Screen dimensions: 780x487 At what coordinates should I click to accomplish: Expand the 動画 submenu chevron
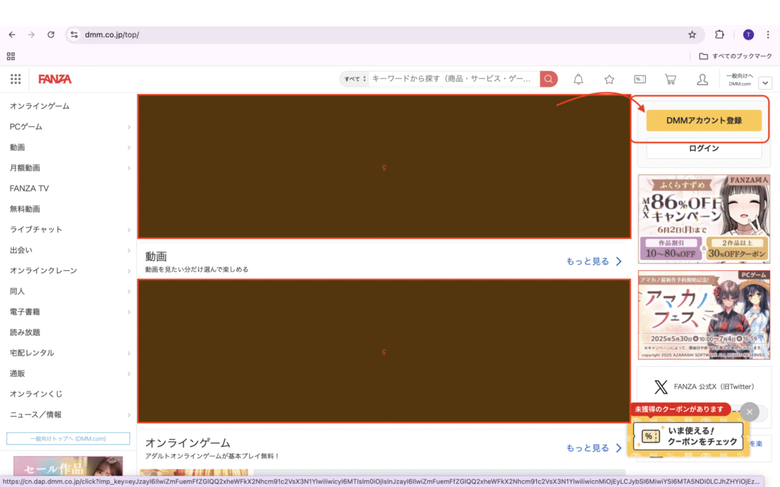click(129, 148)
